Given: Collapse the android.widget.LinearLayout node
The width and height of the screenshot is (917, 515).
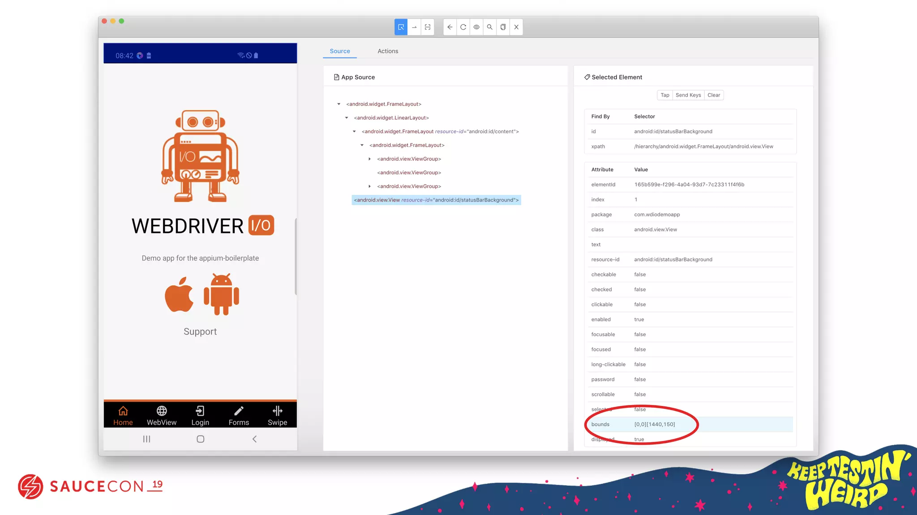Looking at the screenshot, I should click(x=347, y=118).
